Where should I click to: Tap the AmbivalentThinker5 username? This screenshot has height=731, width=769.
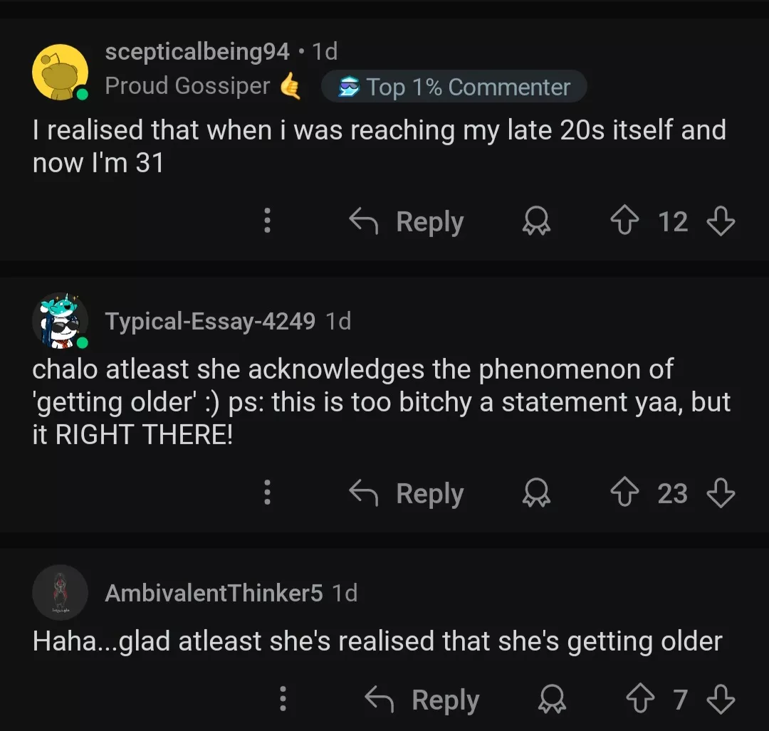[x=214, y=592]
